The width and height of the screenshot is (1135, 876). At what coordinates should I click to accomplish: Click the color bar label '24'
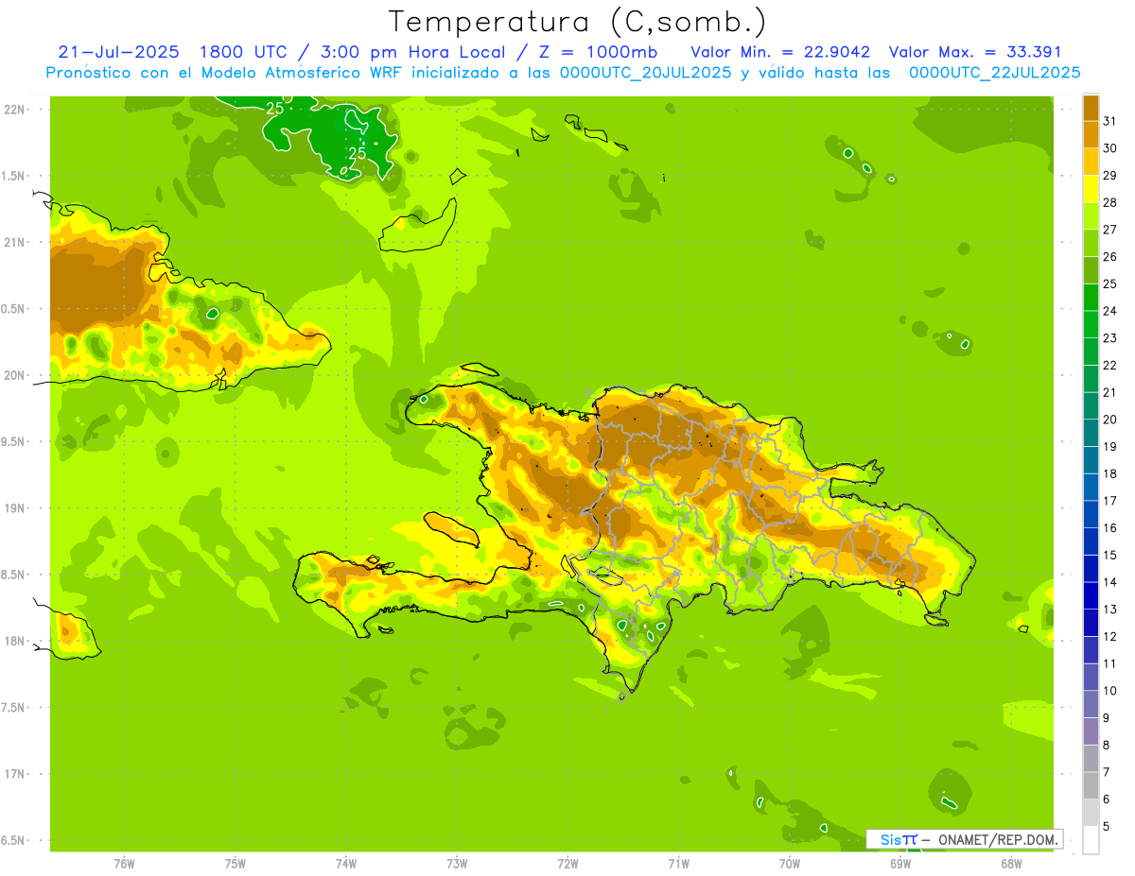1110,311
